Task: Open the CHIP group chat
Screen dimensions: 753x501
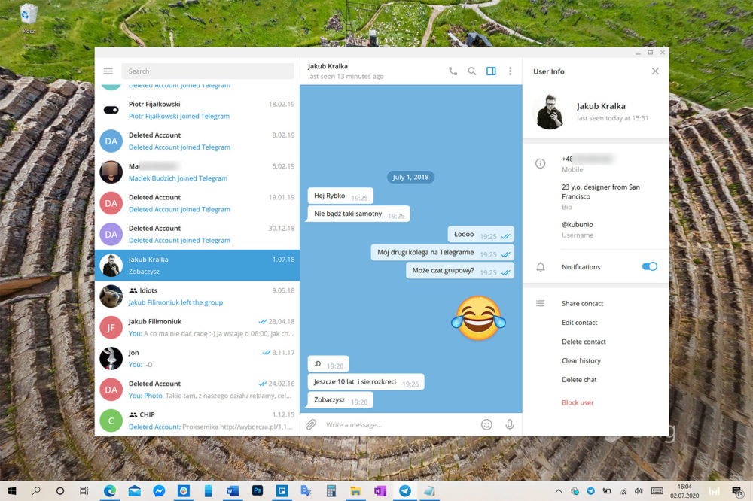Action: (x=197, y=421)
